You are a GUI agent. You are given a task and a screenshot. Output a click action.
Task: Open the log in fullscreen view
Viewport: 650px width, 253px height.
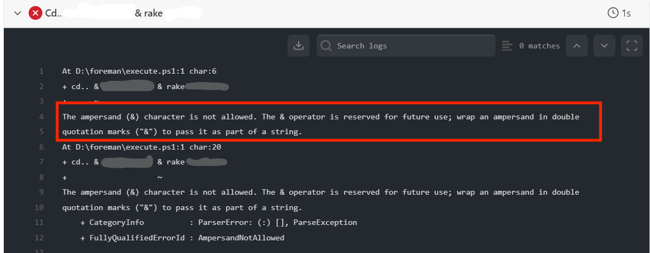tap(632, 46)
